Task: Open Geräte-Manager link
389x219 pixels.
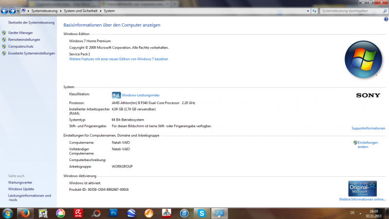Action: [x=20, y=33]
